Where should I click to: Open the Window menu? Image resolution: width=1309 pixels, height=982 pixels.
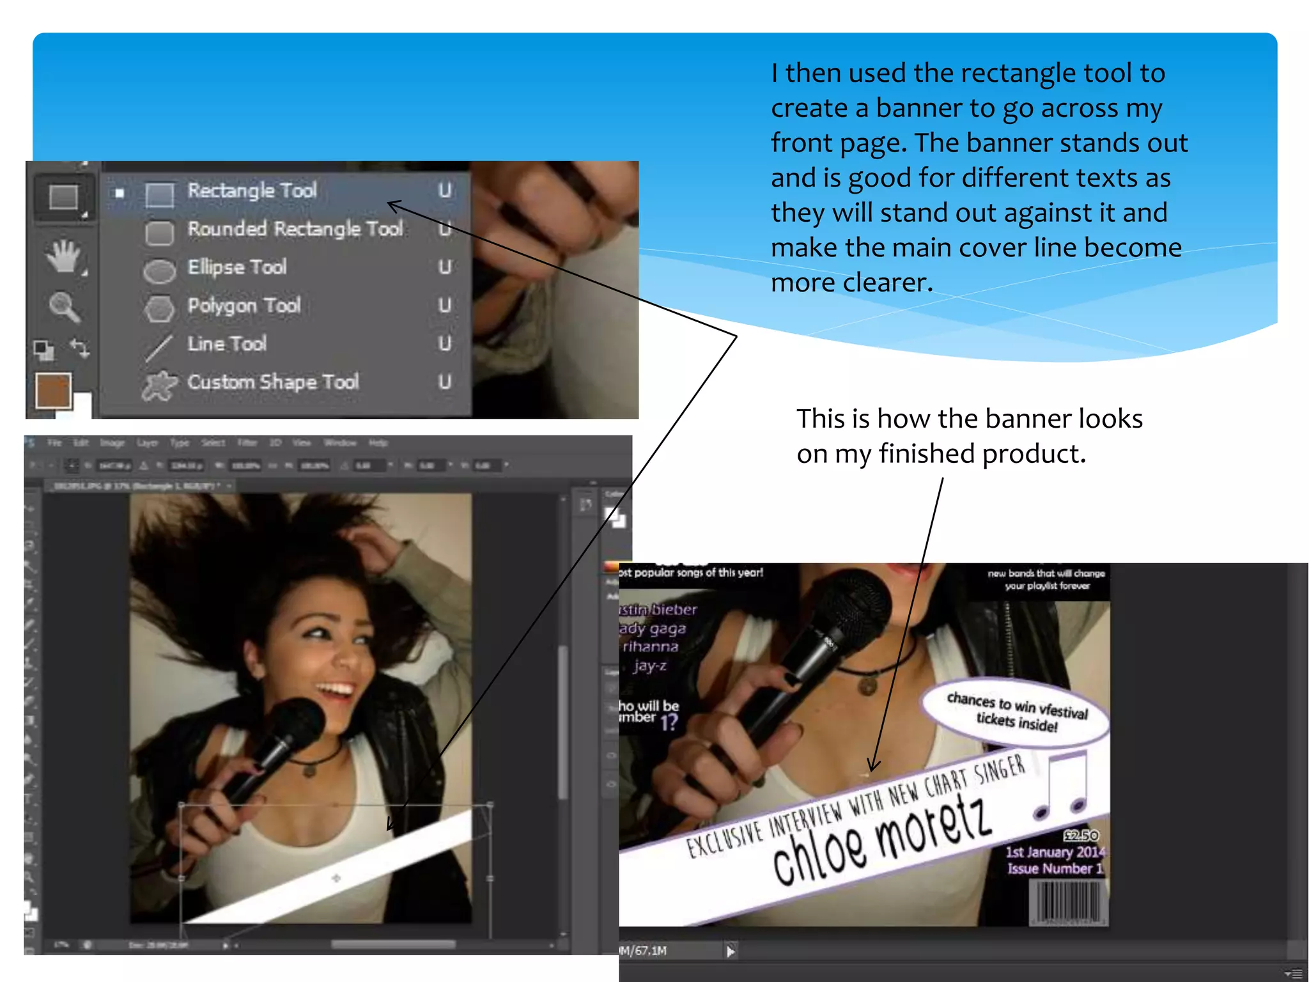point(340,442)
